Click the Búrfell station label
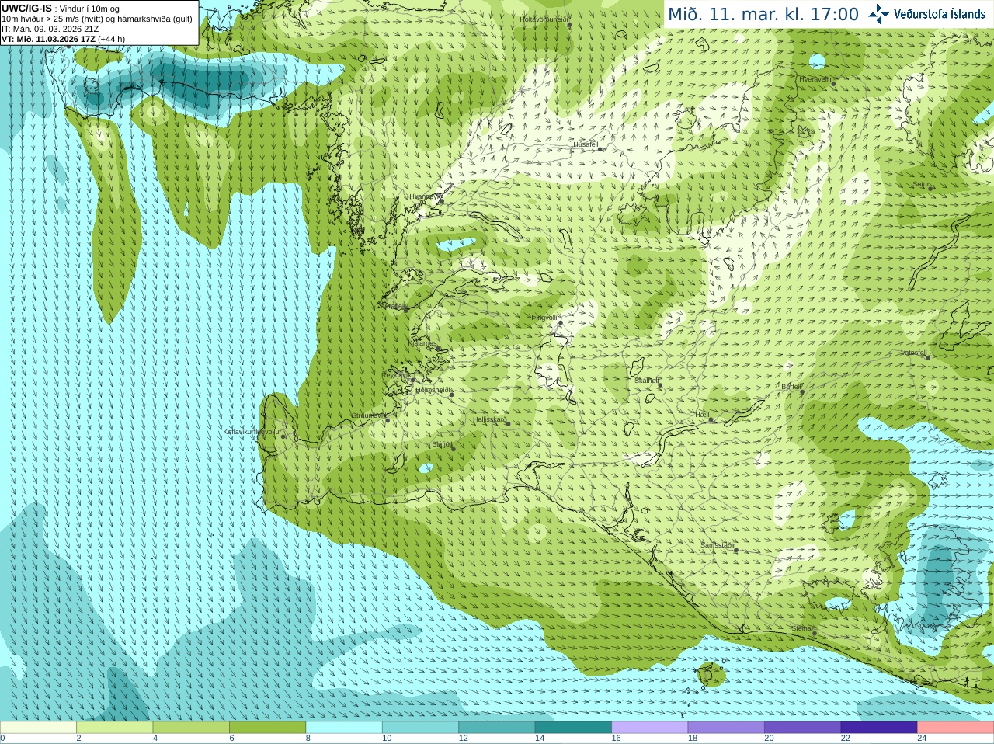The height and width of the screenshot is (744, 994). pyautogui.click(x=791, y=387)
